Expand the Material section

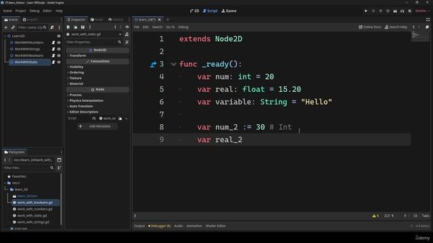(76, 84)
